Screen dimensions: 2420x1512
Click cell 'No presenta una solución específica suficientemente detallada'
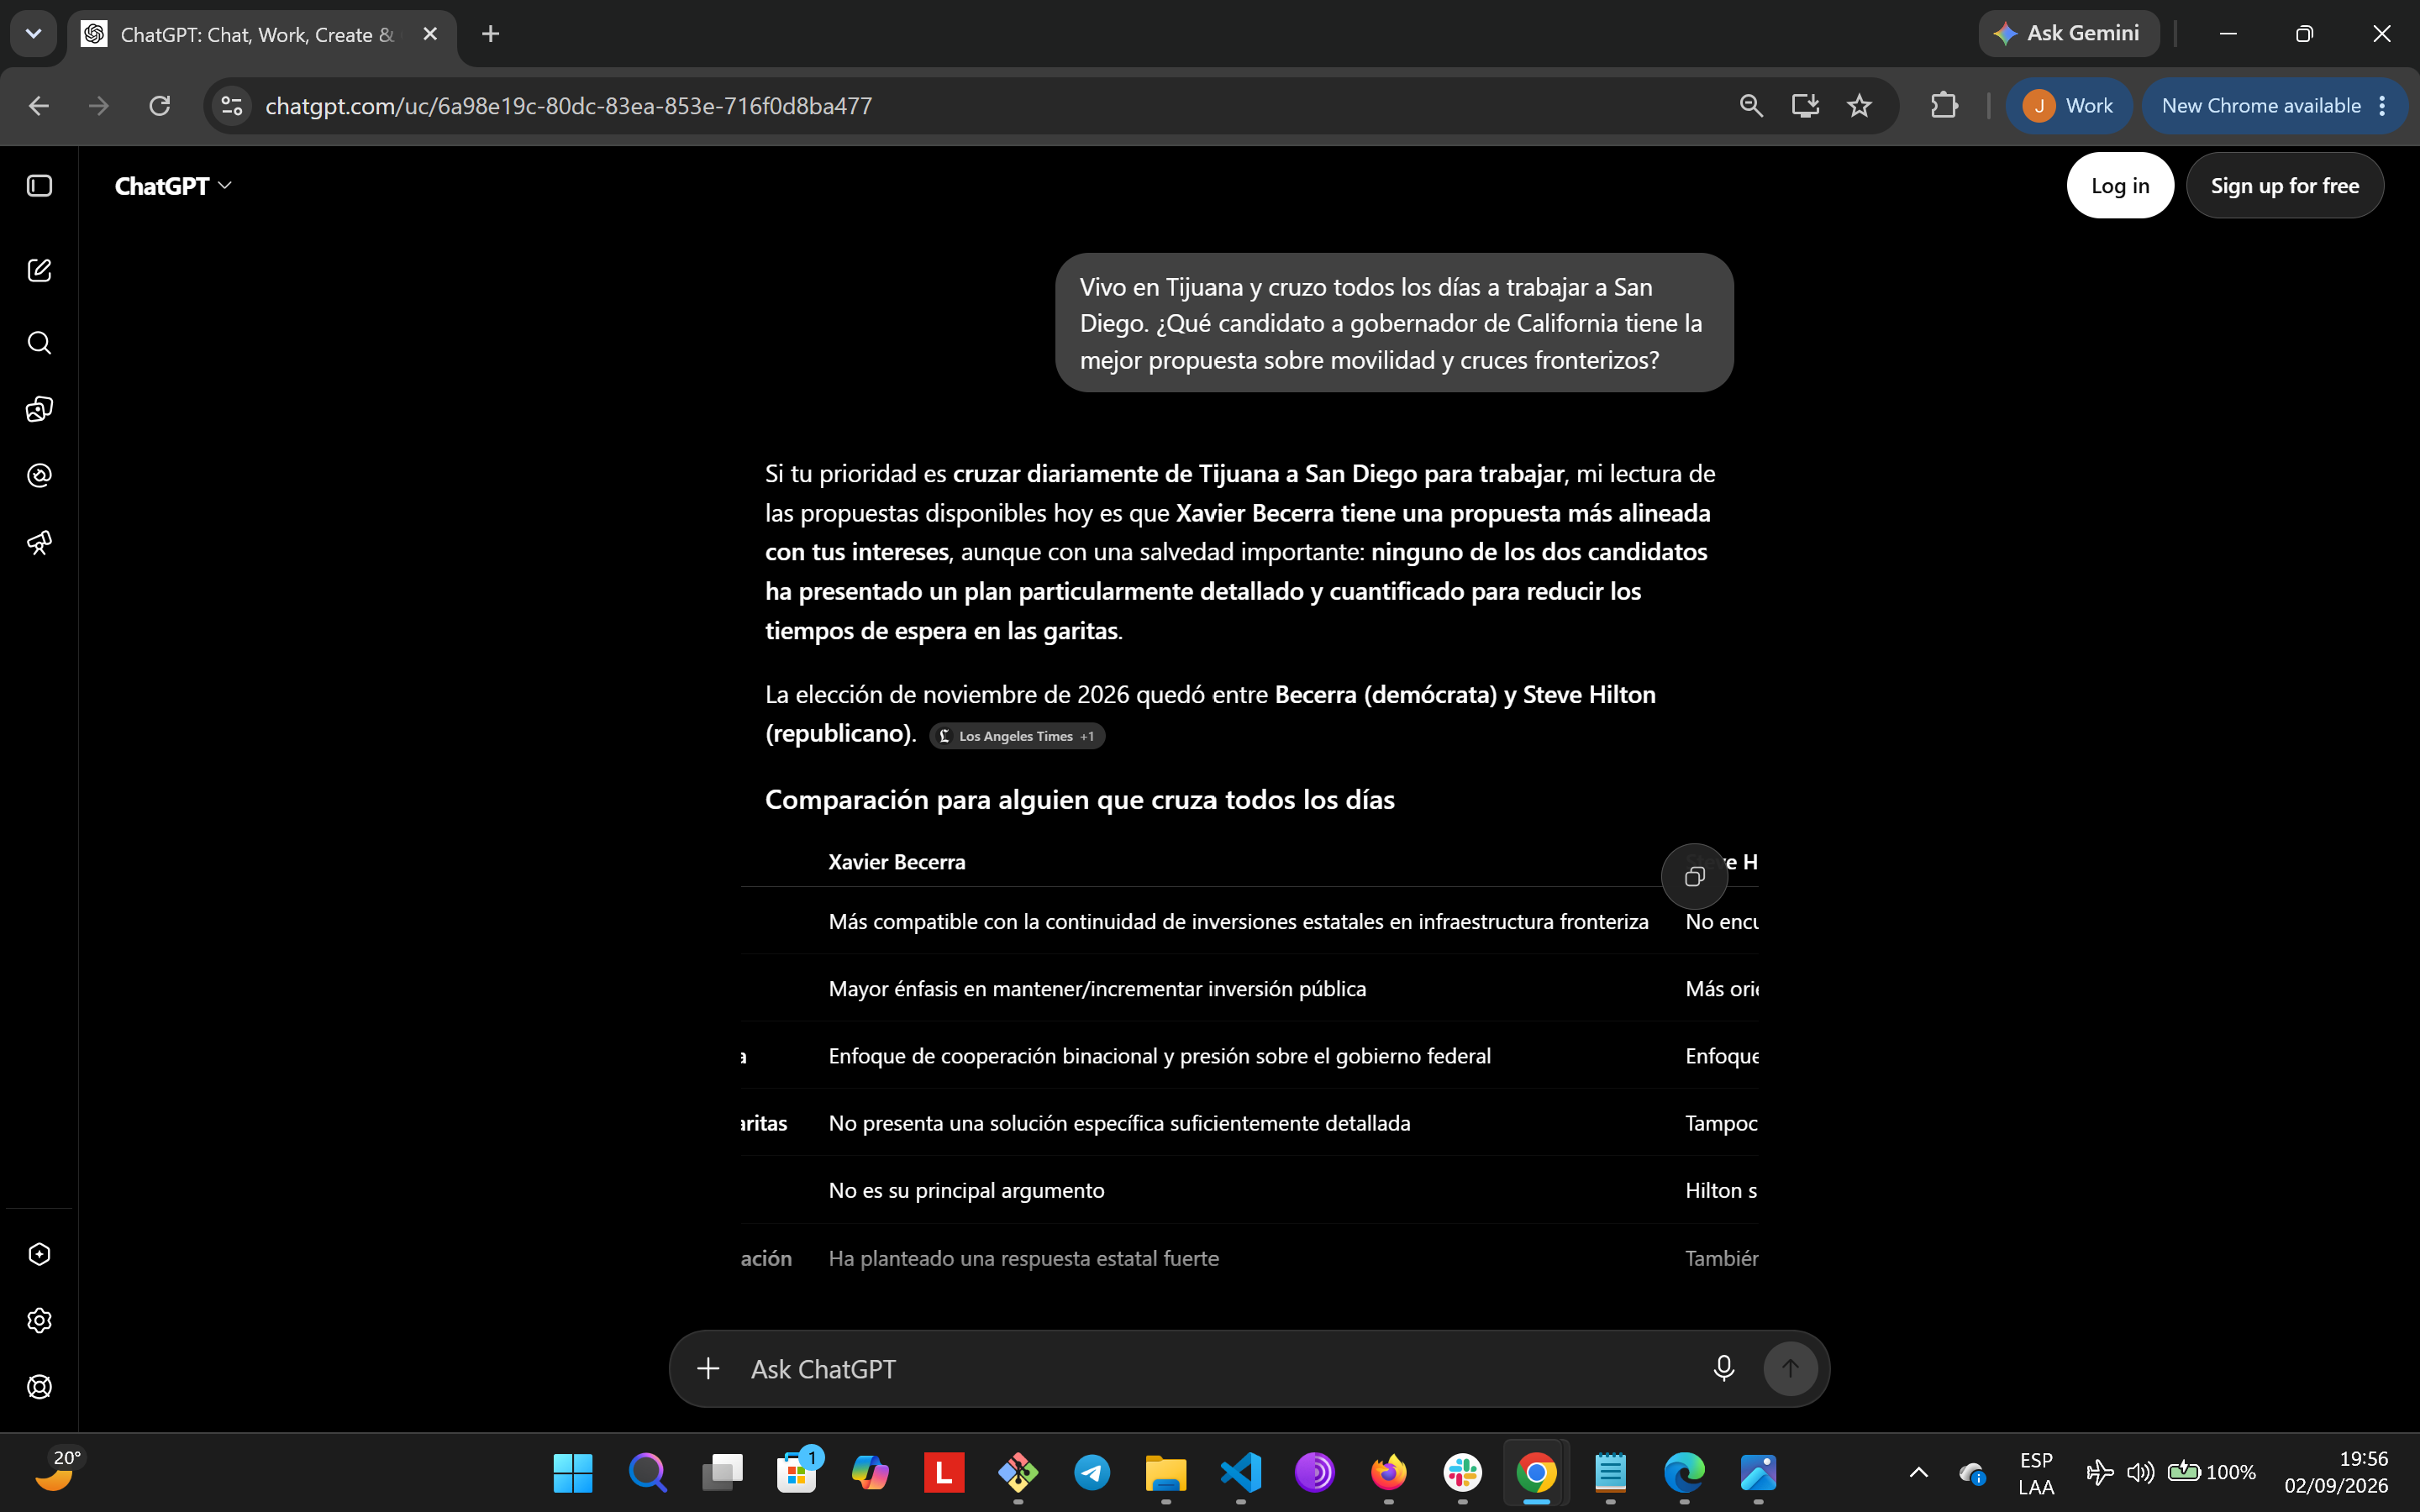[1119, 1123]
